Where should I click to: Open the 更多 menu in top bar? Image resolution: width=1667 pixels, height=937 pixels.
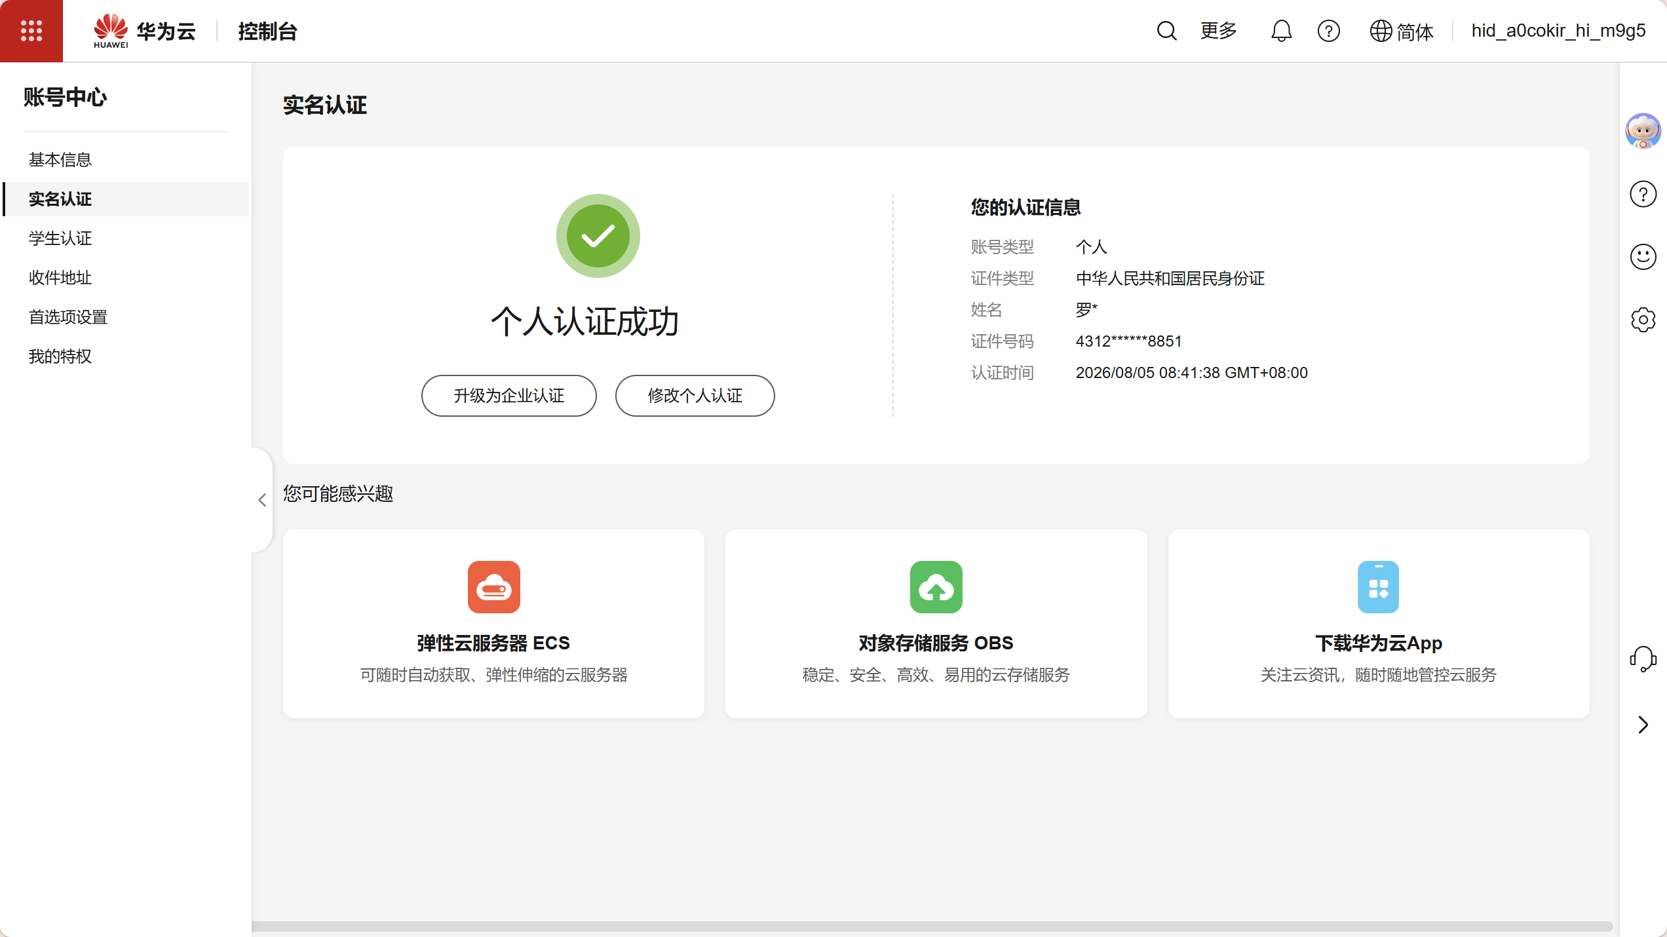pyautogui.click(x=1218, y=31)
